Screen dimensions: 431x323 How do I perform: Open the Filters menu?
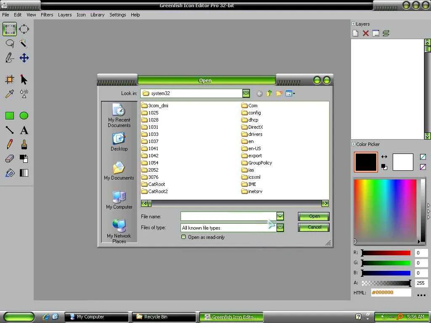[47, 15]
